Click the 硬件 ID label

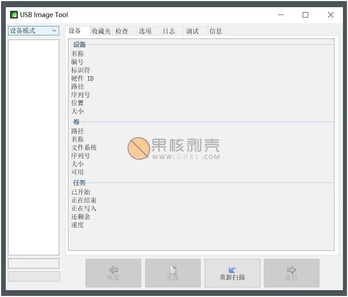pyautogui.click(x=82, y=78)
